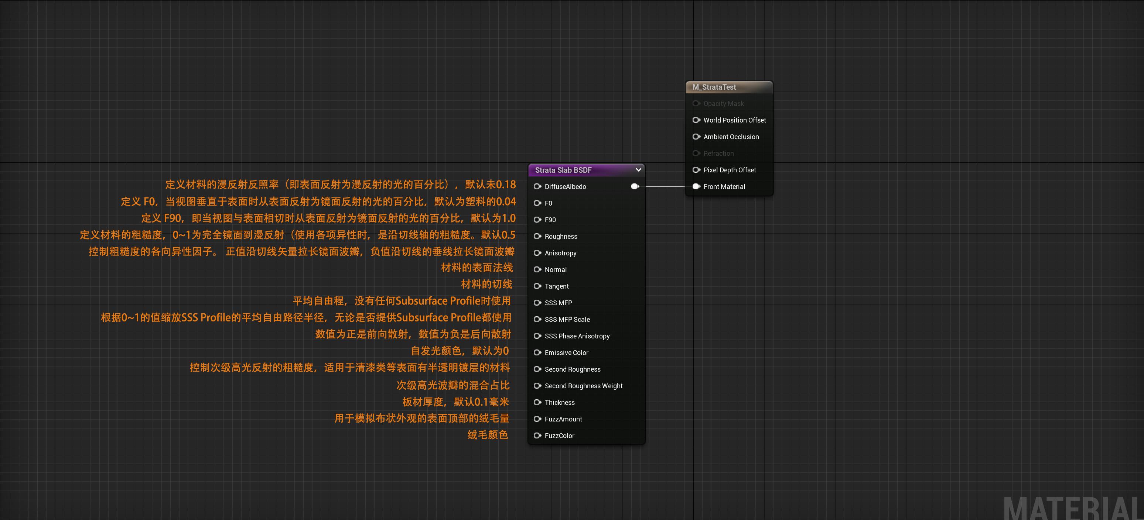Click the SSS MFP input pin

coord(537,303)
